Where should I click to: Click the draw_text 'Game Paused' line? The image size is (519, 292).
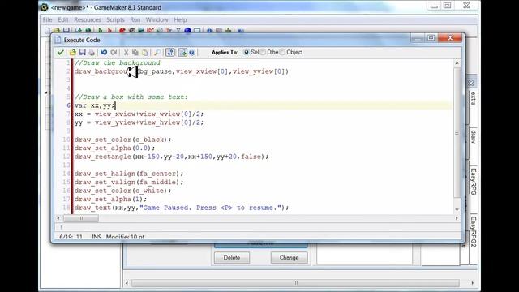click(x=182, y=208)
